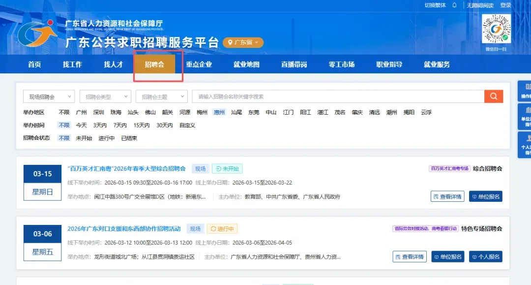Click 单位报名 for the 03-06 job fair
Screen dimensions: 531x285
click(448, 256)
